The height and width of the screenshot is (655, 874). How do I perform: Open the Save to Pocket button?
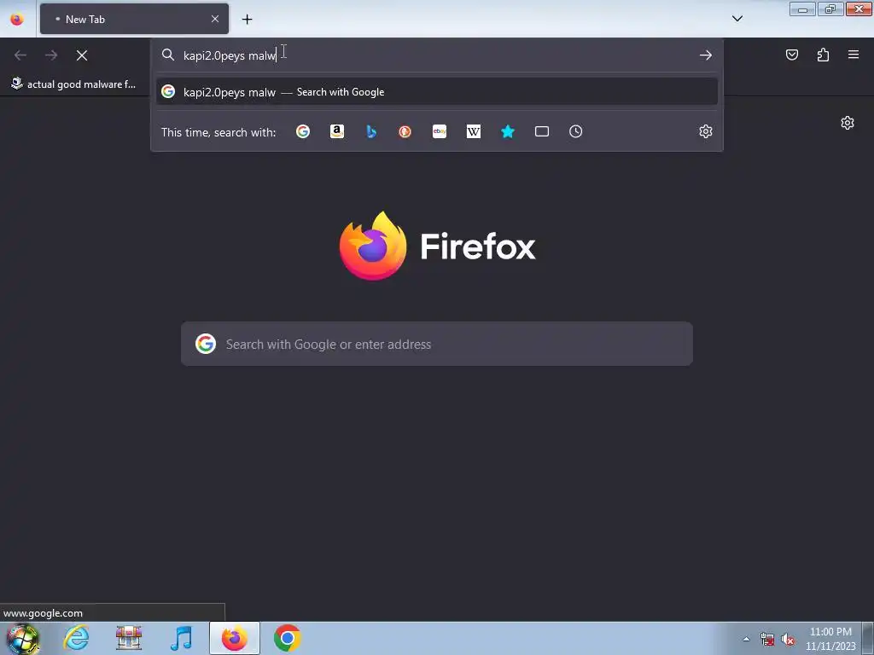point(792,55)
